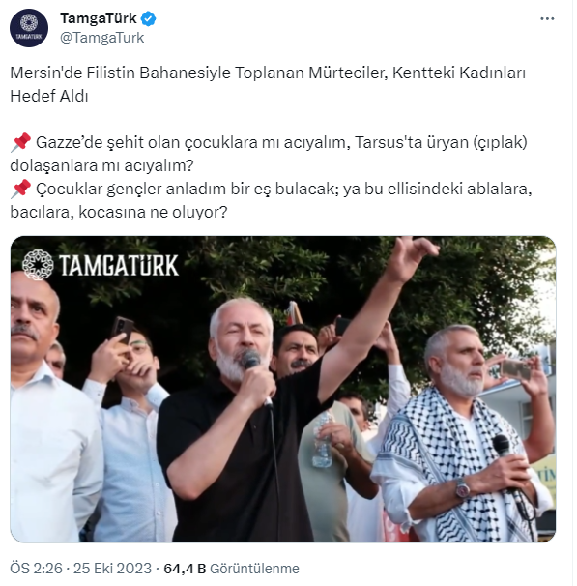Click the TamgaTürk display name
Viewport: 577px width, 586px height.
[99, 18]
